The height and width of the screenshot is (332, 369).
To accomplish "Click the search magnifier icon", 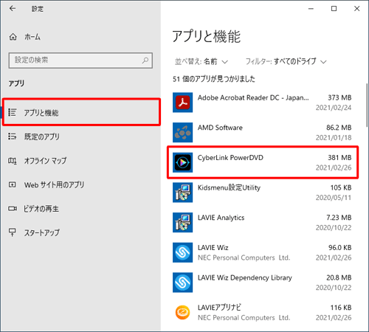I will click(x=145, y=60).
